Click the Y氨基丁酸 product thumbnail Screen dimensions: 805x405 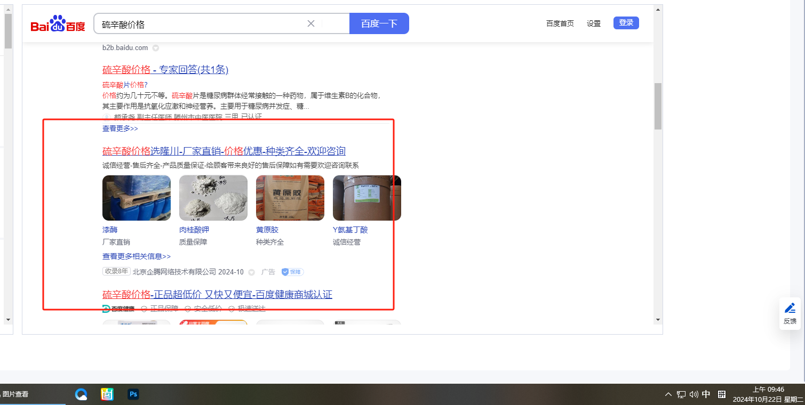coord(367,198)
